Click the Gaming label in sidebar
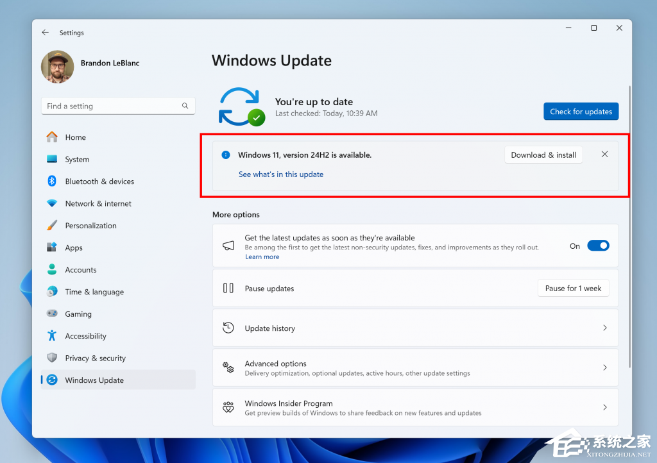Screen dimensions: 657x463 point(78,314)
